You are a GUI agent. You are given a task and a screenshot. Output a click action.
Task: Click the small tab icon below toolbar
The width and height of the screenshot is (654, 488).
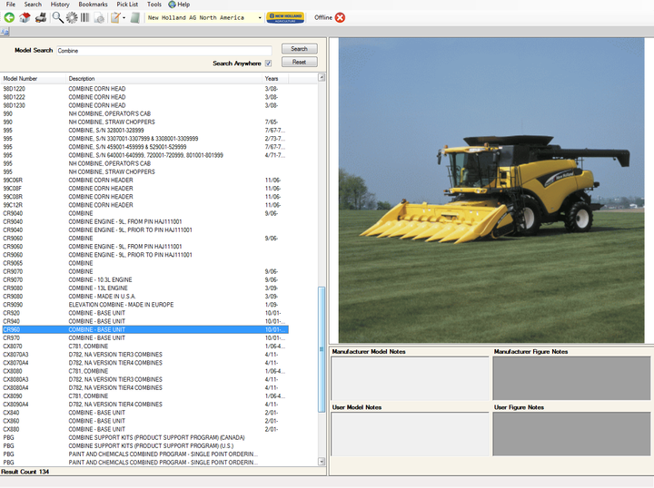(5, 32)
